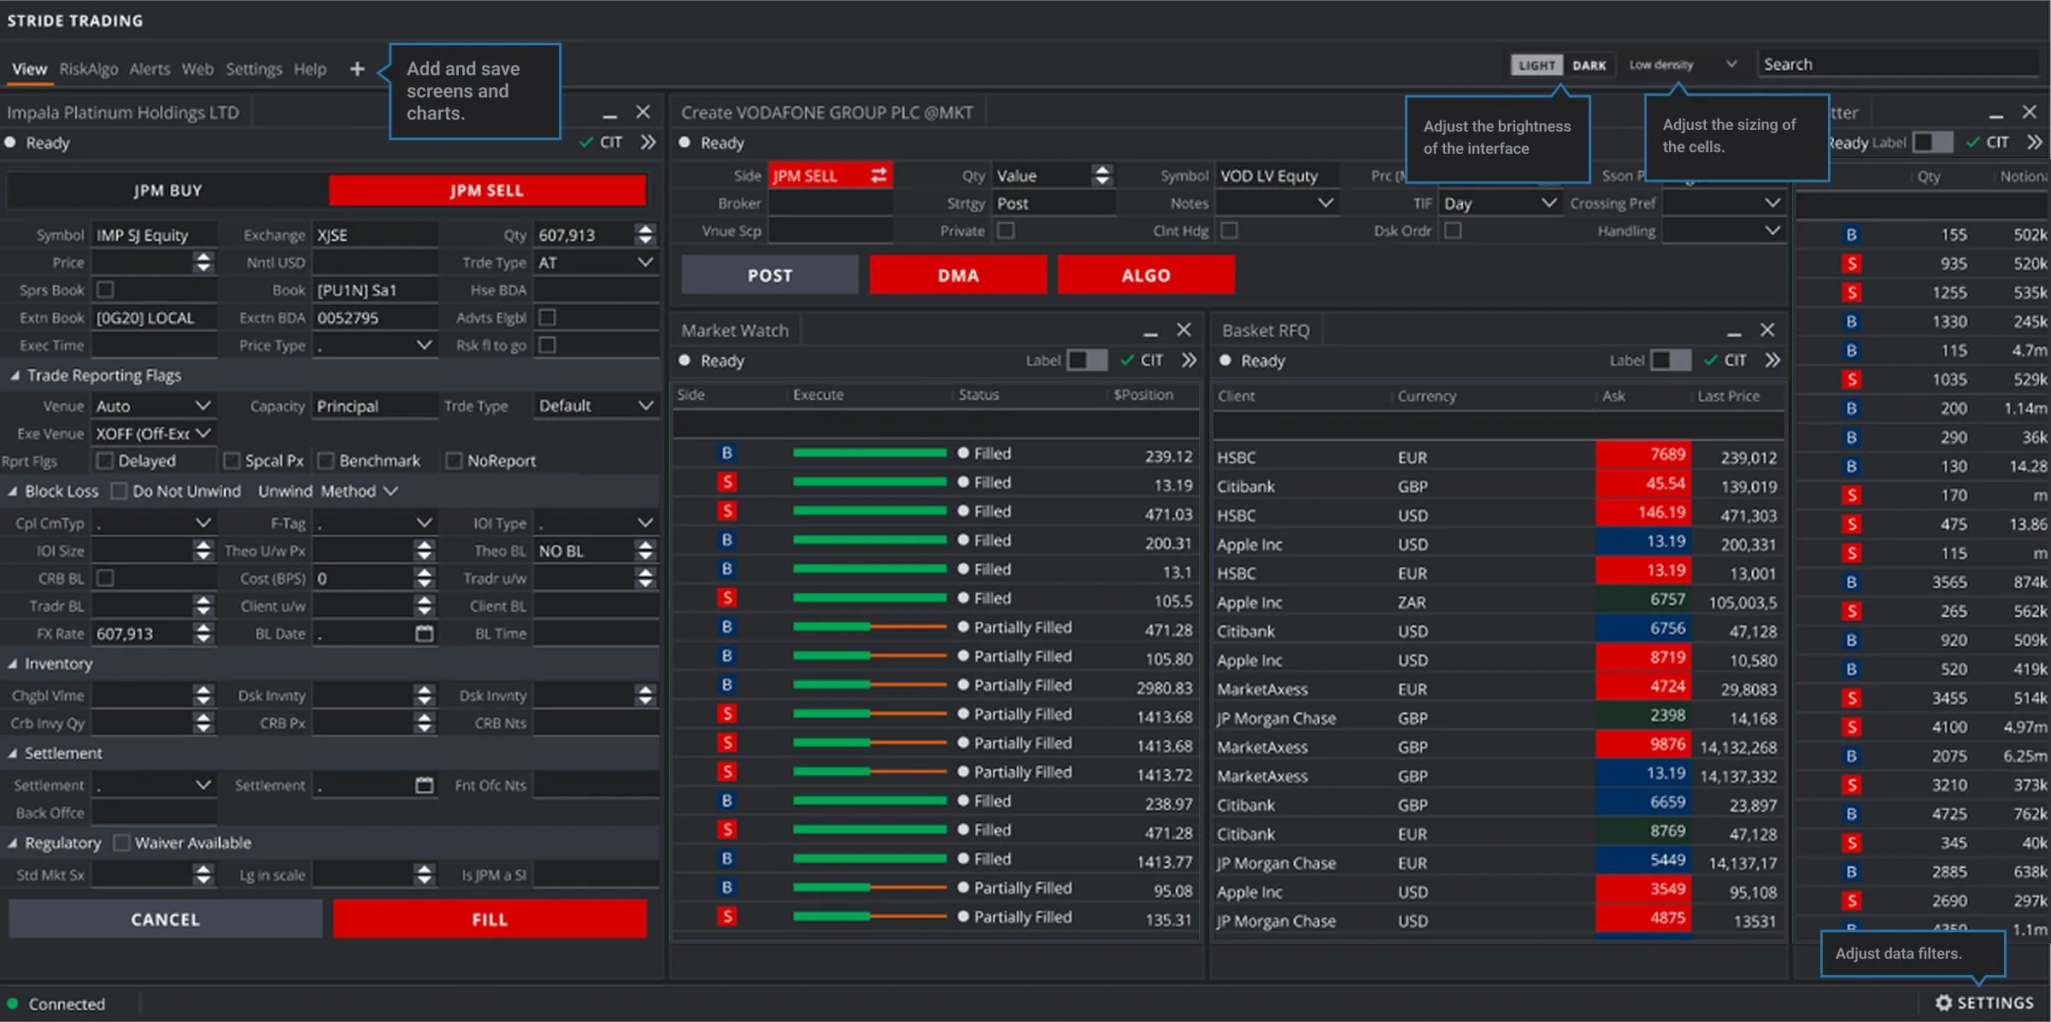The height and width of the screenshot is (1022, 2051).
Task: Open the BL Date calendar picker
Action: click(x=424, y=633)
